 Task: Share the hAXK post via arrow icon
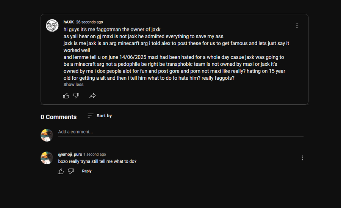tap(92, 96)
